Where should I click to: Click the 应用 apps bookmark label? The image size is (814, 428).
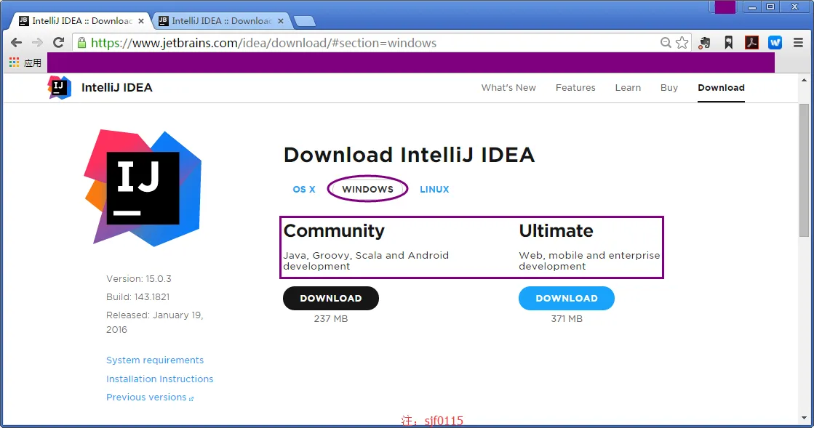[x=33, y=62]
